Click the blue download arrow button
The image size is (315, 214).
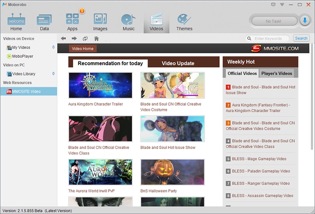coord(305,21)
